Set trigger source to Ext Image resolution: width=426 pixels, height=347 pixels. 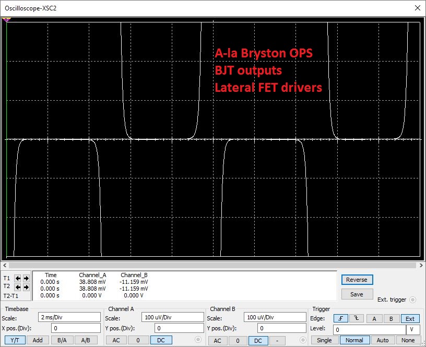click(410, 318)
